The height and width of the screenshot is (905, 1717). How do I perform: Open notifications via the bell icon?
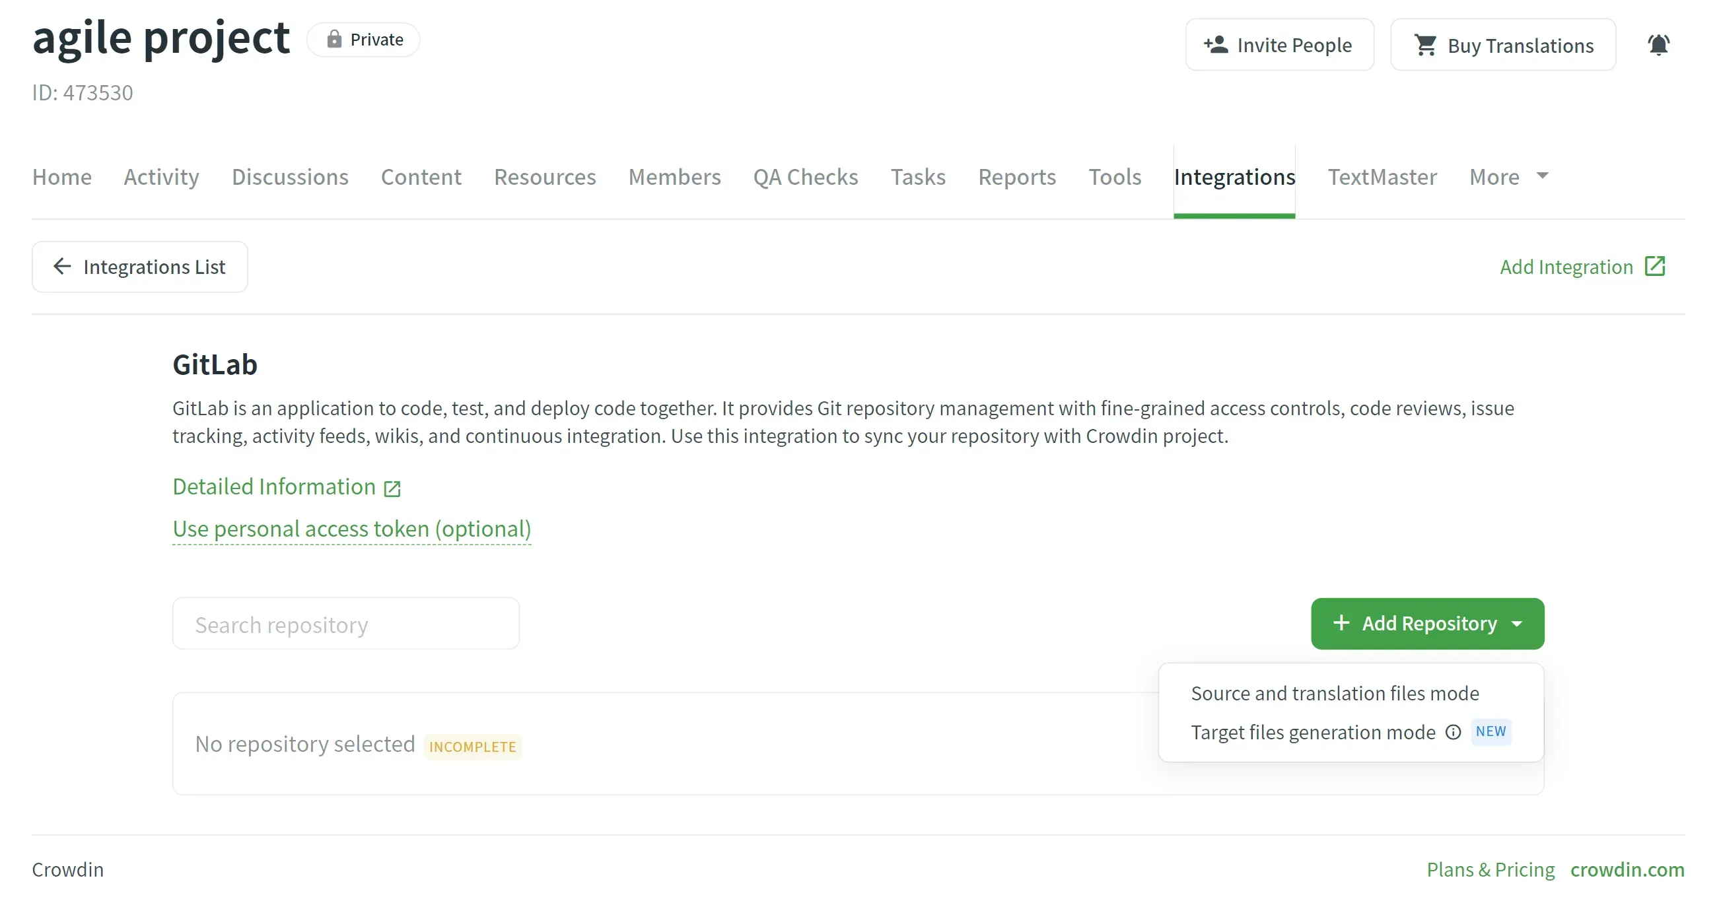click(x=1659, y=44)
